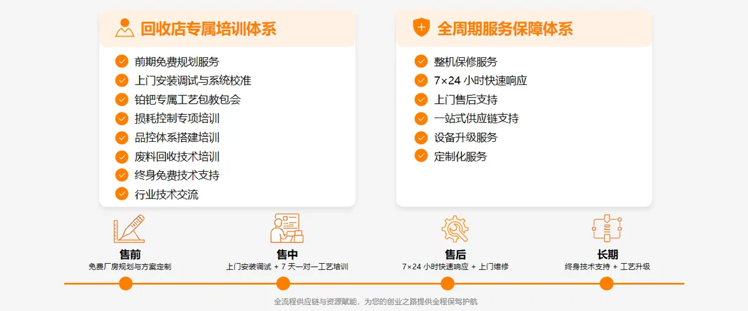Image resolution: width=748 pixels, height=311 pixels.
Task: Select the 售前 stage title
Action: pyautogui.click(x=130, y=254)
